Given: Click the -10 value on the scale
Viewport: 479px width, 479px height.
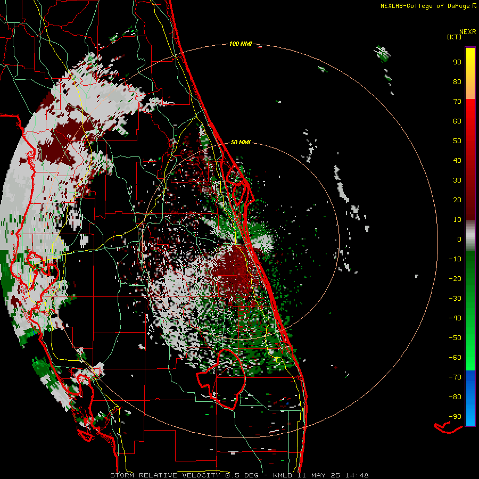Looking at the screenshot, I should [x=455, y=259].
